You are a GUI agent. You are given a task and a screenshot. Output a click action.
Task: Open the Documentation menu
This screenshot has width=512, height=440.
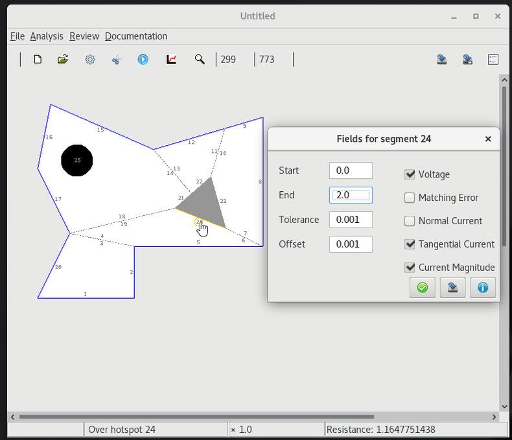pos(136,36)
